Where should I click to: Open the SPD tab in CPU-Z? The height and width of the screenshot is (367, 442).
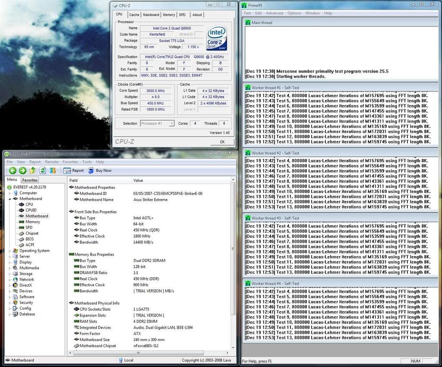point(183,15)
